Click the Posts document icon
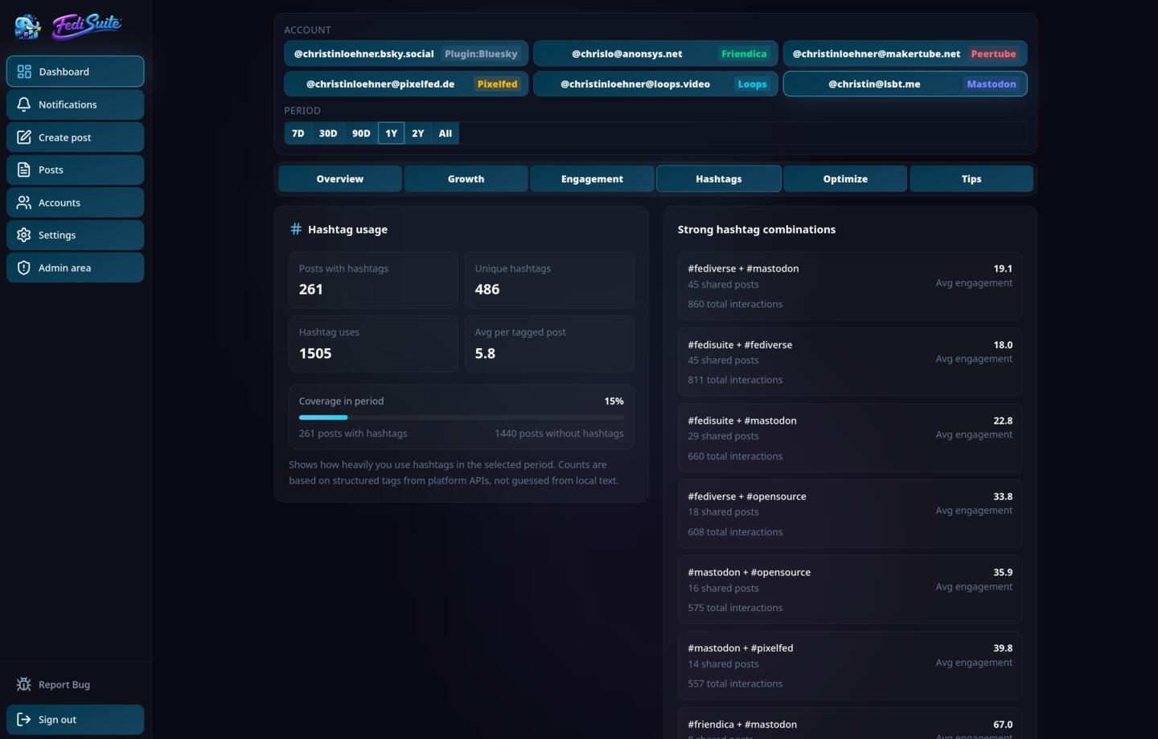The image size is (1158, 739). [x=24, y=170]
